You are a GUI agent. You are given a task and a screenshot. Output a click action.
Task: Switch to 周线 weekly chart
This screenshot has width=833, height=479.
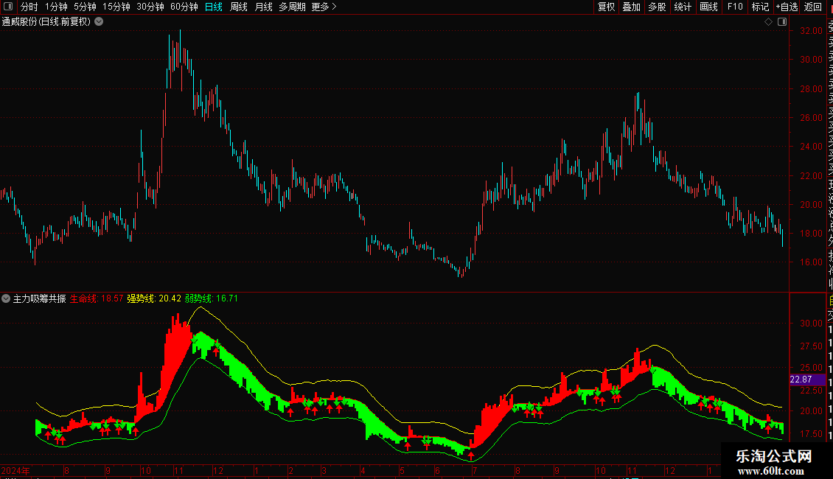click(239, 7)
